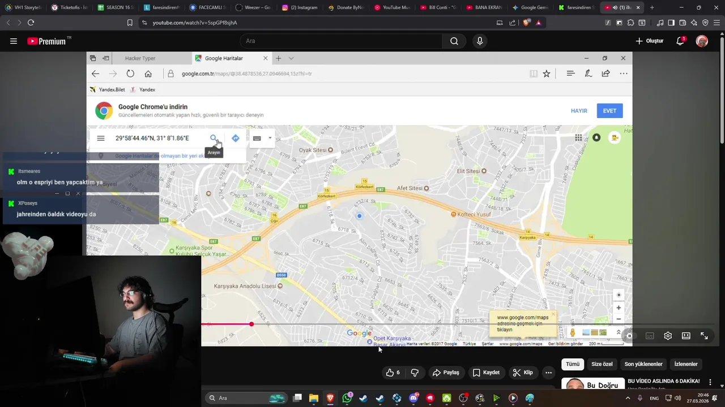Image resolution: width=725 pixels, height=407 pixels.
Task: Click the Kaydet save button
Action: 486,373
